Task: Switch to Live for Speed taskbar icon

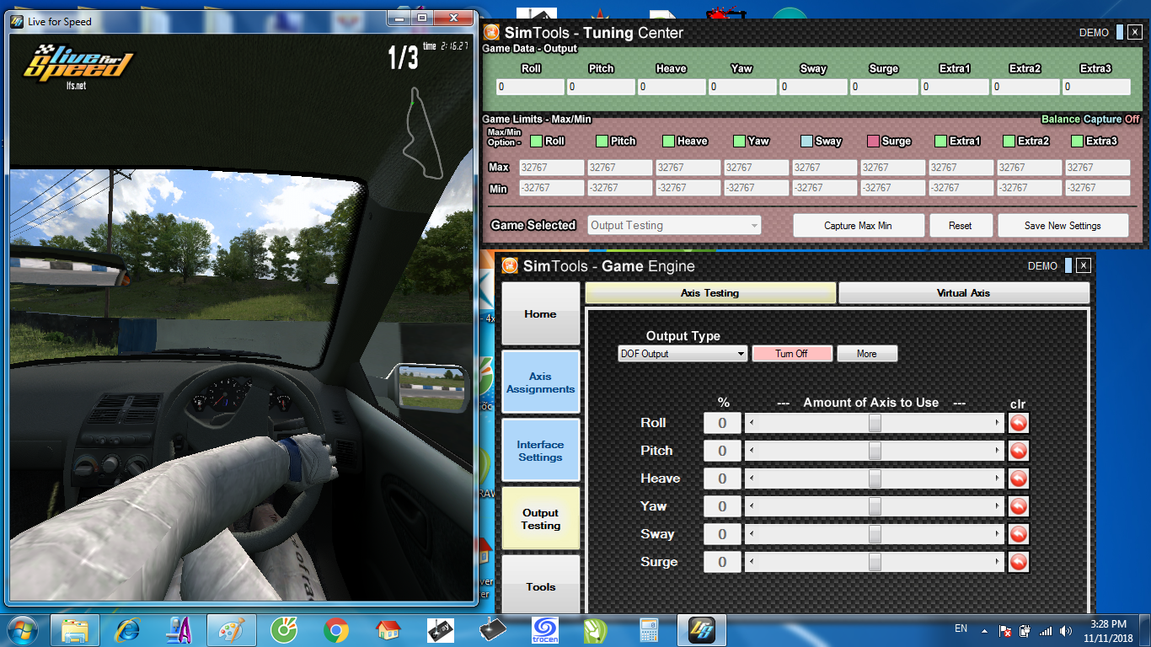Action: point(701,630)
